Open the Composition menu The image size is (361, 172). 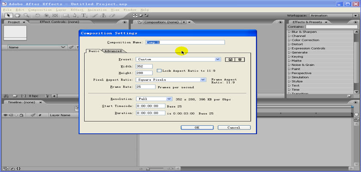[x=40, y=10]
